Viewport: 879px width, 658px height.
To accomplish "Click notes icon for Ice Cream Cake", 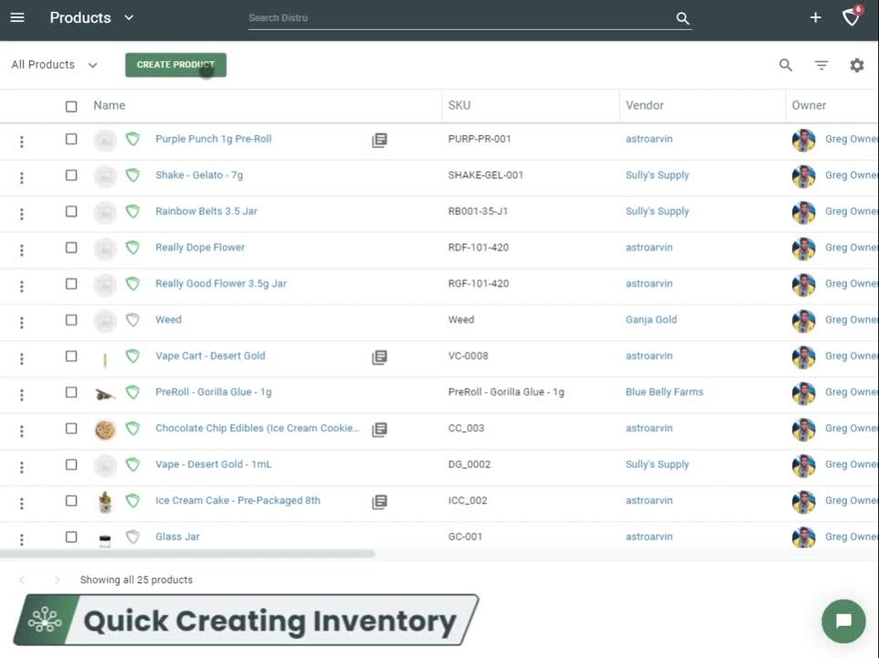I will coord(379,502).
